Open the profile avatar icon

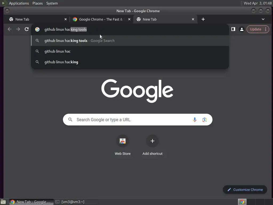click(x=242, y=29)
